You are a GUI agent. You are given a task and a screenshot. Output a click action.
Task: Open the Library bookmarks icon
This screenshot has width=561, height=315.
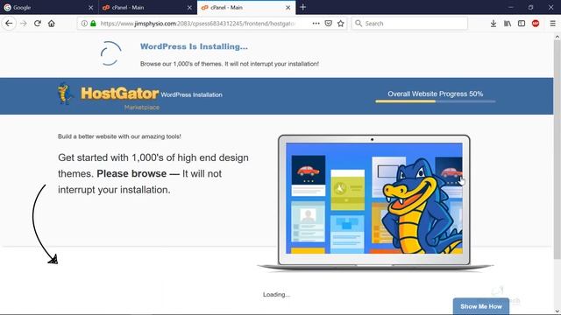coord(508,24)
